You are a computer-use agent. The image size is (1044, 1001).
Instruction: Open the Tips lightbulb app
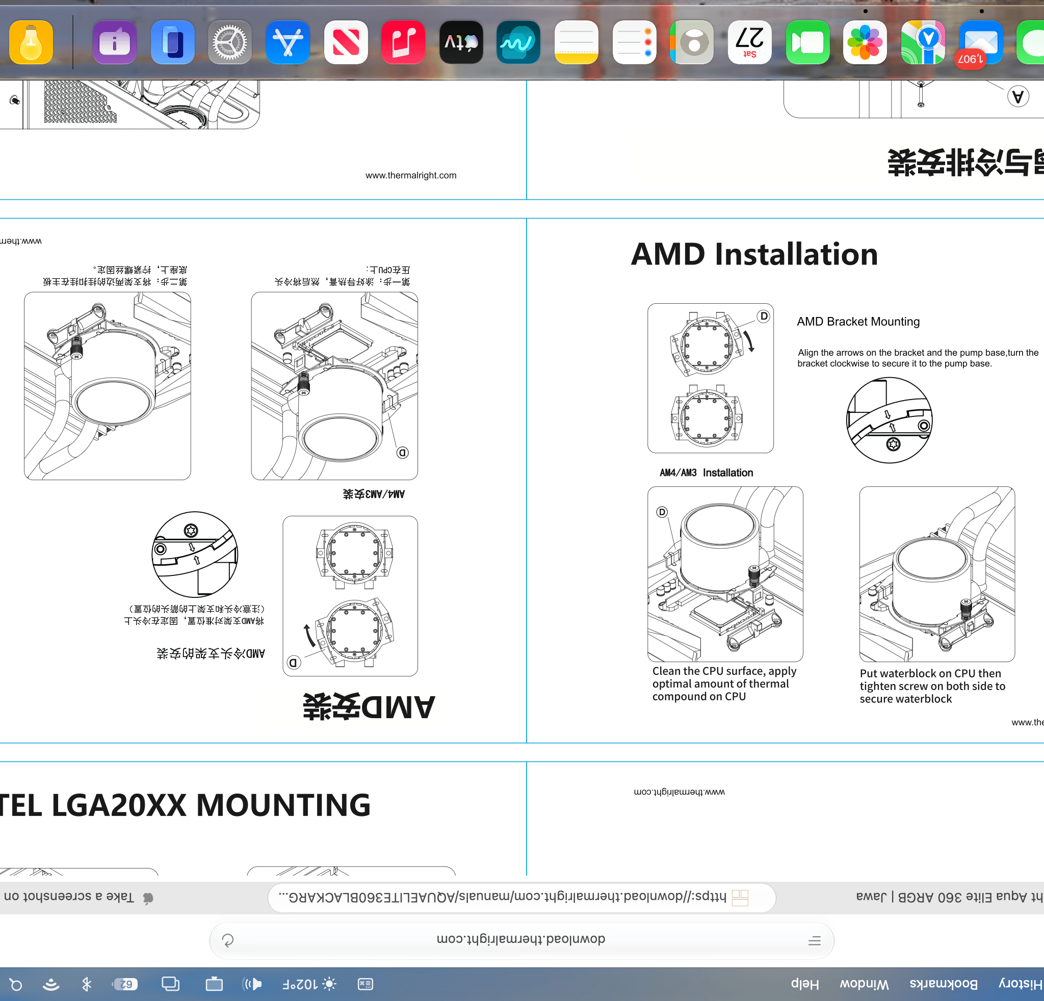(x=32, y=43)
